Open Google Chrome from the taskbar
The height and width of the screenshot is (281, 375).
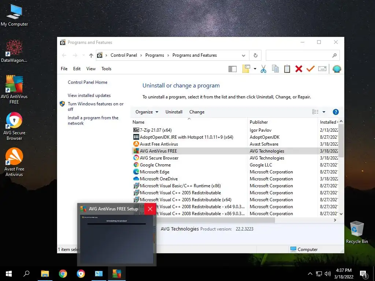[x=63, y=274]
